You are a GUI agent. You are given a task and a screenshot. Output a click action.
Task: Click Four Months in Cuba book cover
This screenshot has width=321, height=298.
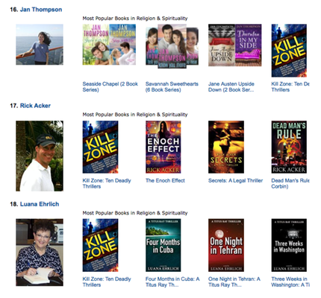coord(163,245)
